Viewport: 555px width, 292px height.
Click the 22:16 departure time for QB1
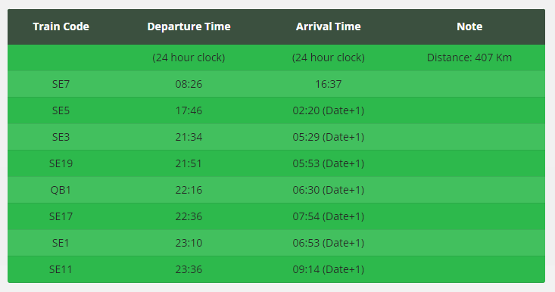coord(189,190)
